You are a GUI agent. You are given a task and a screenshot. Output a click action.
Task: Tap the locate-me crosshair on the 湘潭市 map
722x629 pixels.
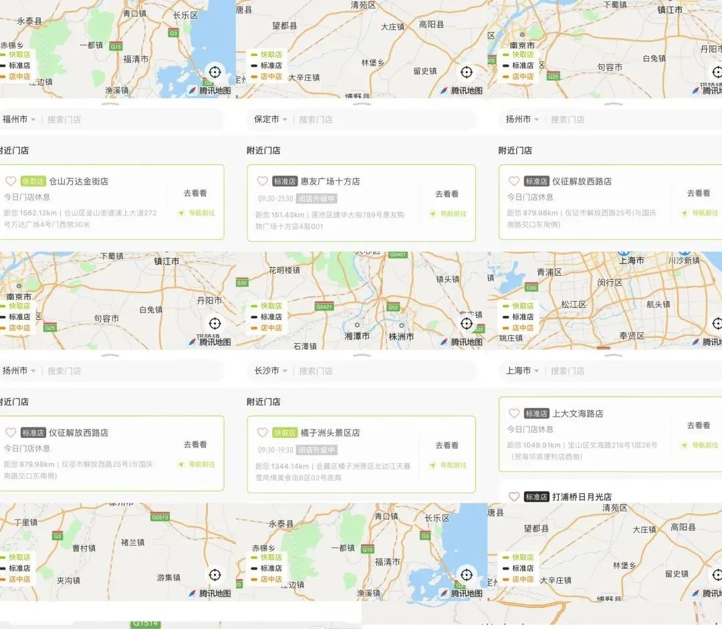[467, 324]
